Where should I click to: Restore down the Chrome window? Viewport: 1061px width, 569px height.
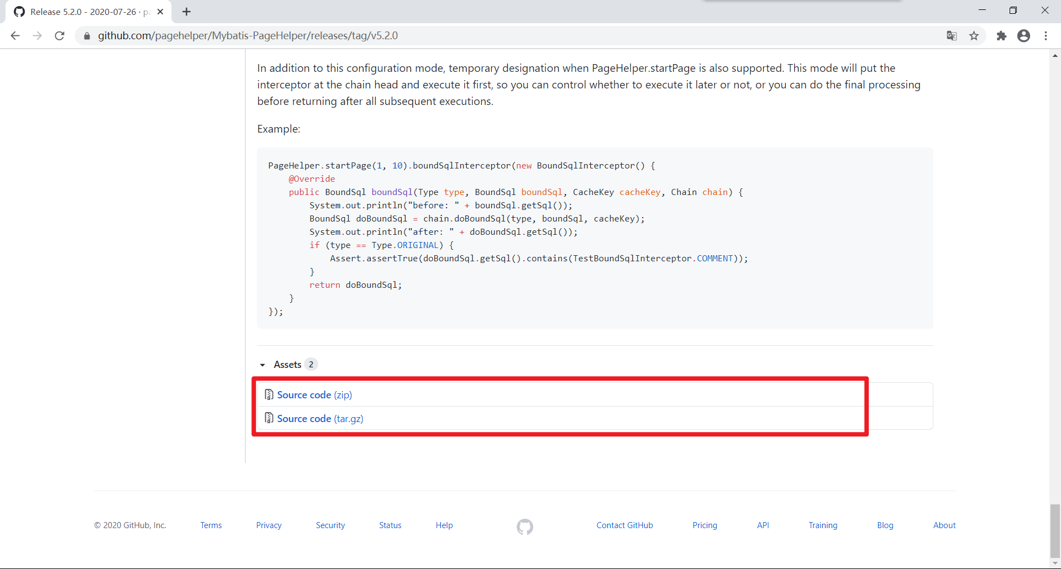(1013, 10)
